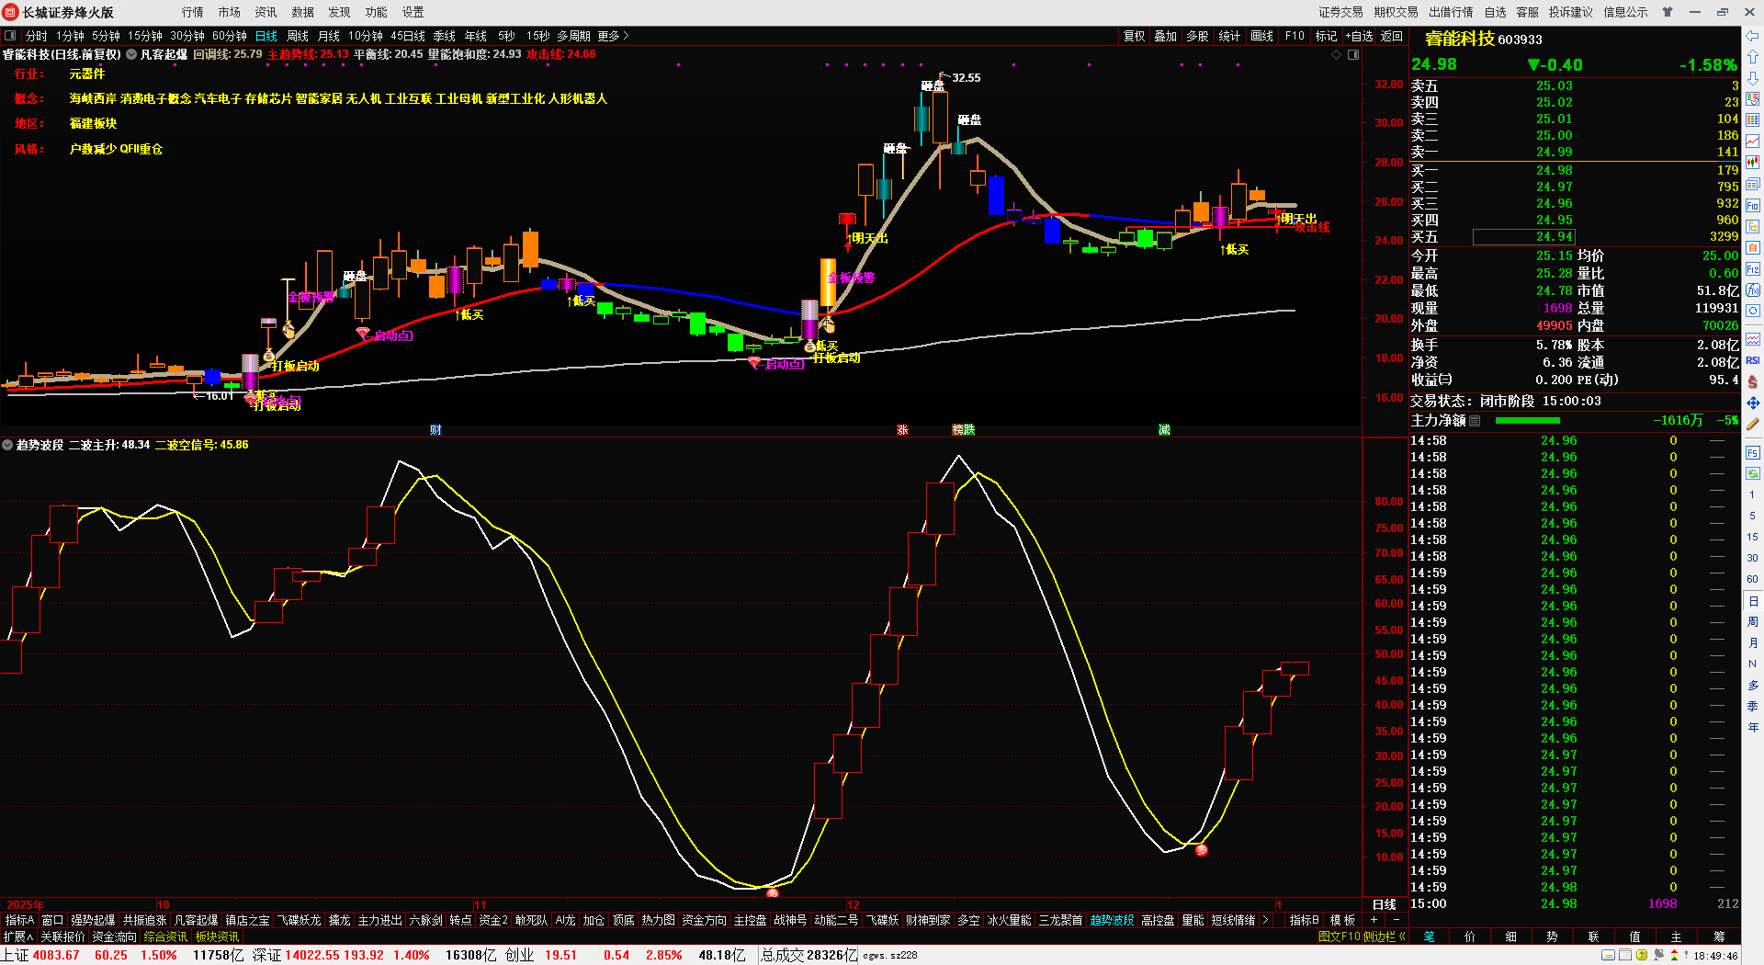Click the back arrow in right toolbar

(x=1753, y=36)
